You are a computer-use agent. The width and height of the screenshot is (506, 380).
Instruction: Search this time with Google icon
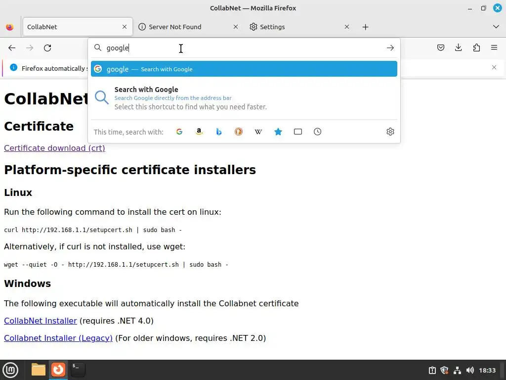point(179,132)
